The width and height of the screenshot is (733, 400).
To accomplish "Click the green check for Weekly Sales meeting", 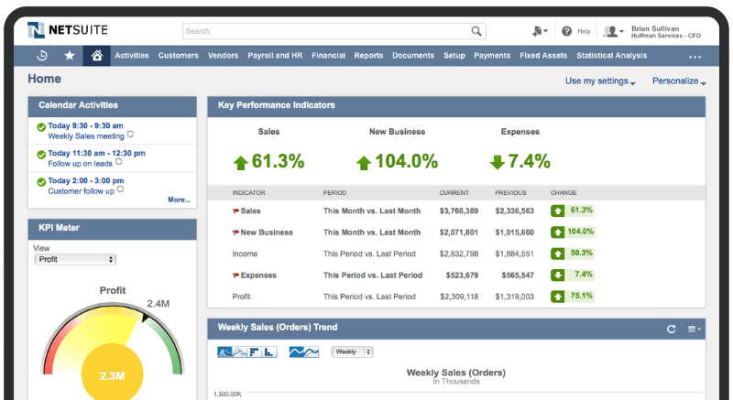I will tap(41, 127).
